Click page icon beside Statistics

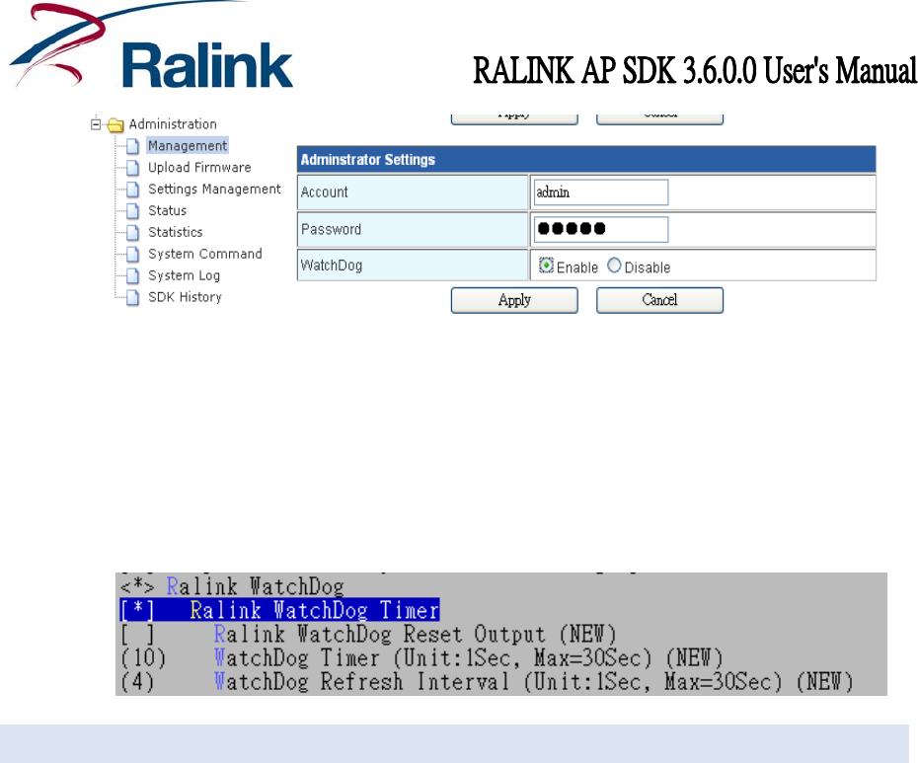click(x=133, y=233)
